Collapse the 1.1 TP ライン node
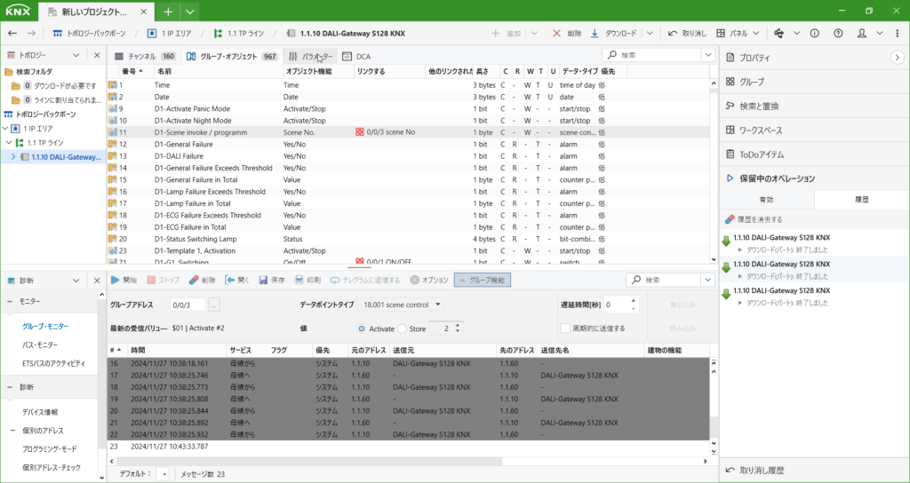 (9, 142)
